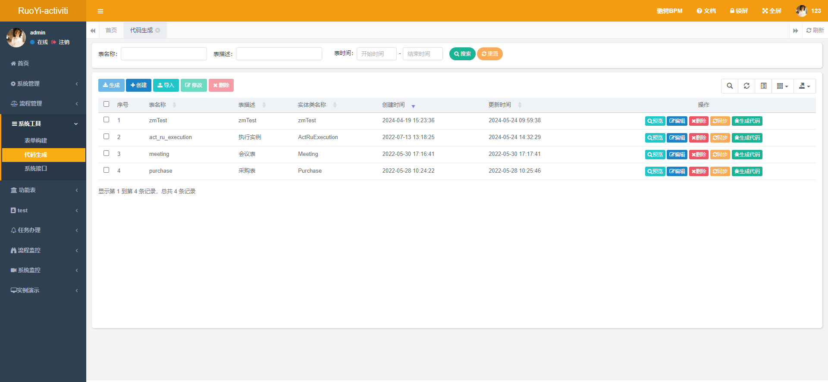Edit the meeting row
828x382 pixels.
coord(677,155)
